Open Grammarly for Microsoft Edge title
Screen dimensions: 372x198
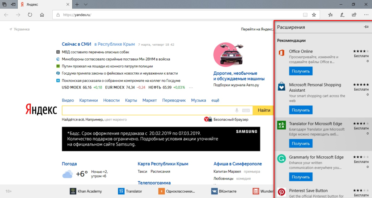pos(316,157)
